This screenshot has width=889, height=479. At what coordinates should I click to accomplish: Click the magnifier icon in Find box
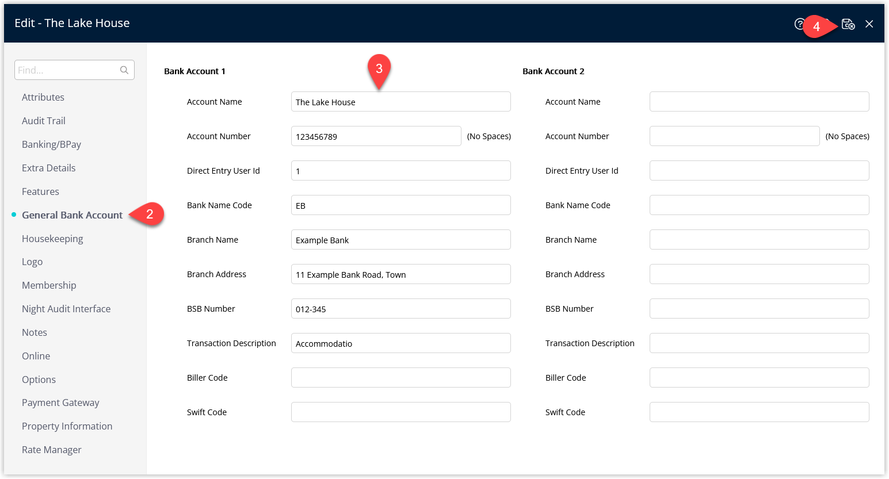pyautogui.click(x=124, y=70)
